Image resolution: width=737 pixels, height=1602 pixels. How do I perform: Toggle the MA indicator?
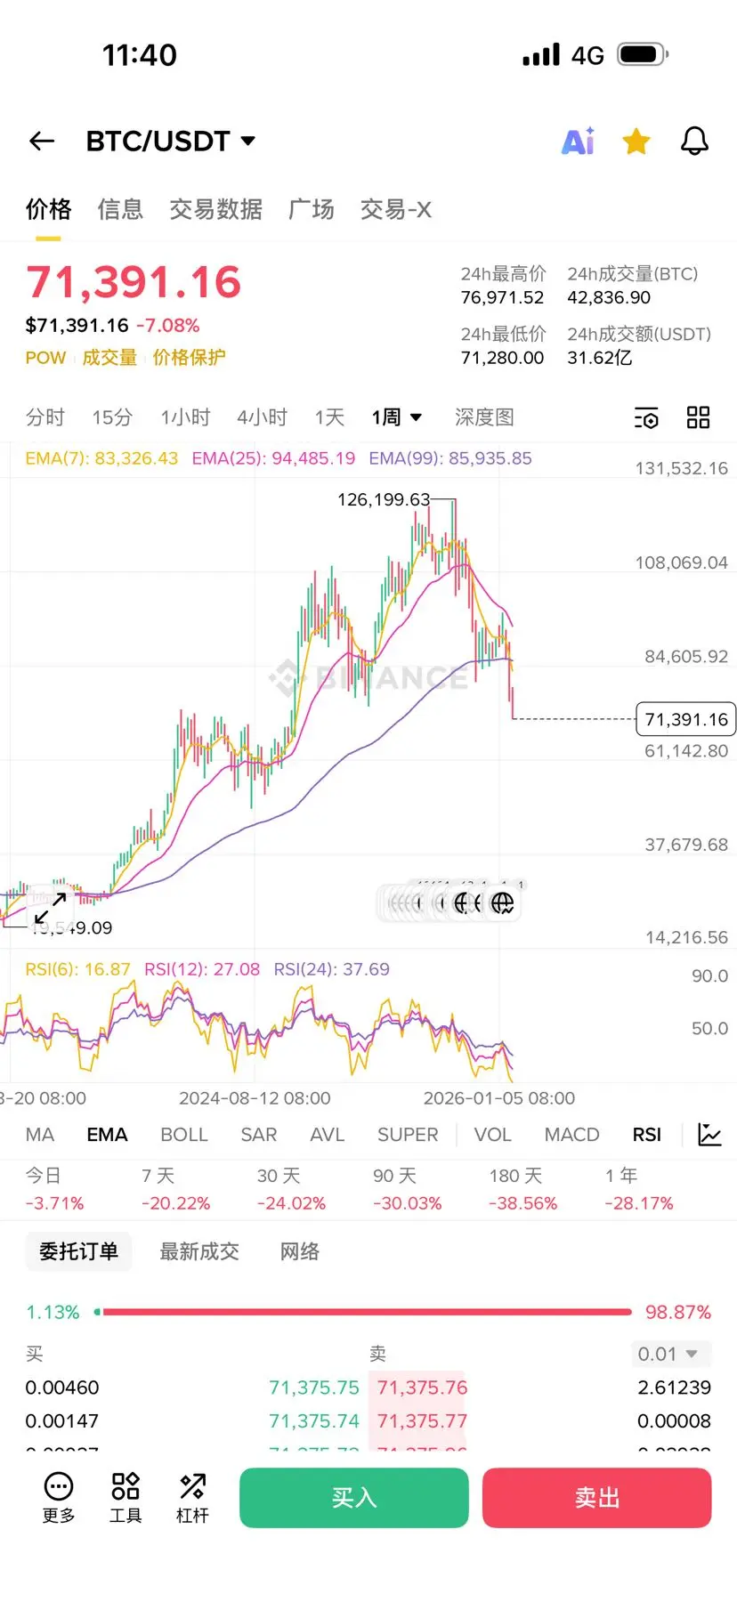coord(40,1135)
